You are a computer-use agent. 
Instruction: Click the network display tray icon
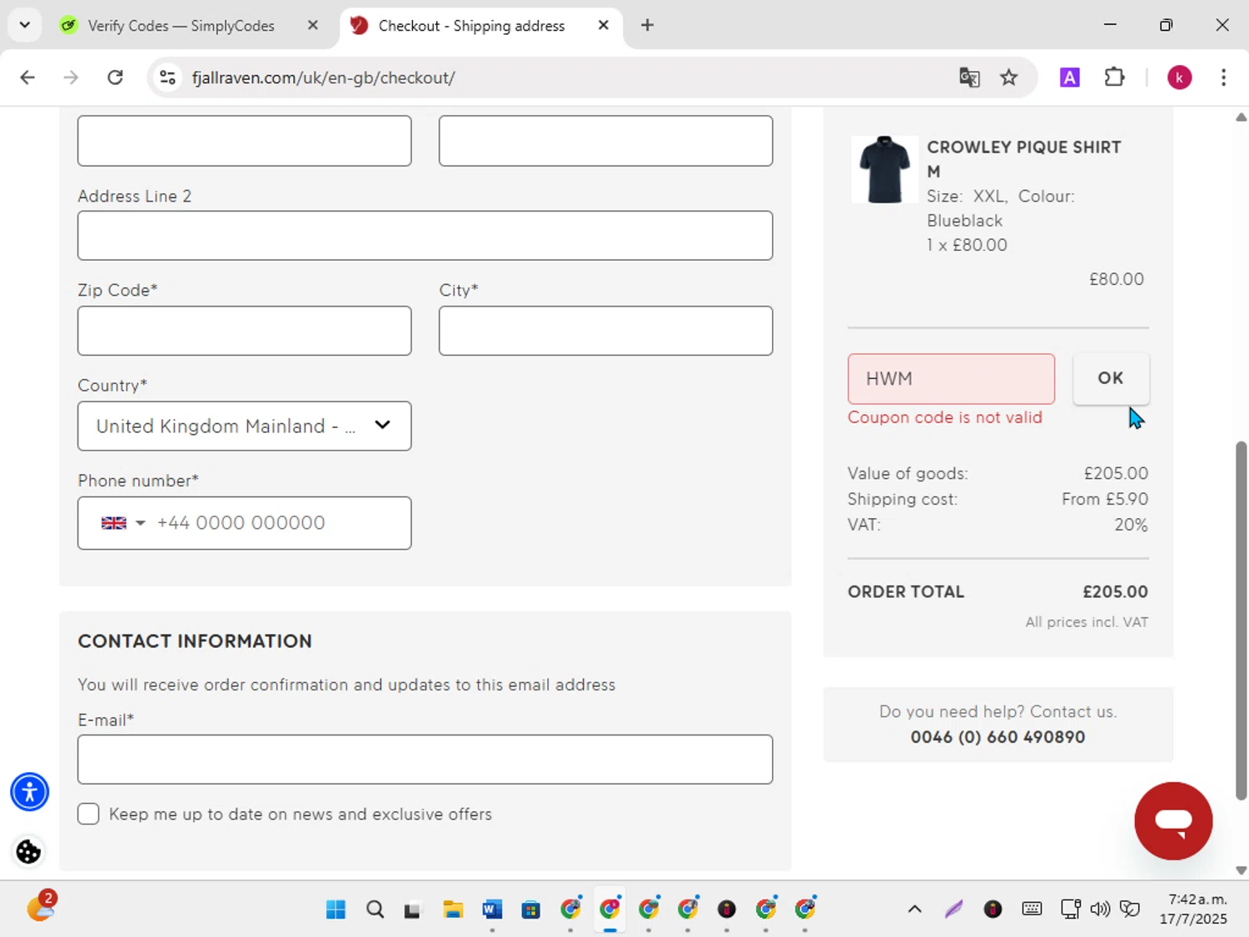point(1071,909)
